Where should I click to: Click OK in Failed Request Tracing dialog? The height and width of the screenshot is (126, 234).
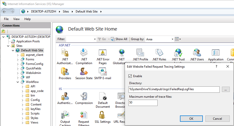click(x=191, y=118)
